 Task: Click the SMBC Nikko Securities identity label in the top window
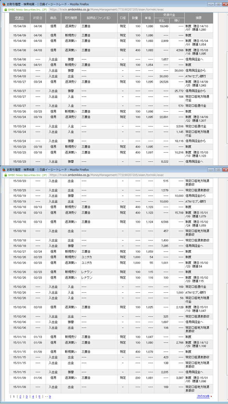click(27, 9)
